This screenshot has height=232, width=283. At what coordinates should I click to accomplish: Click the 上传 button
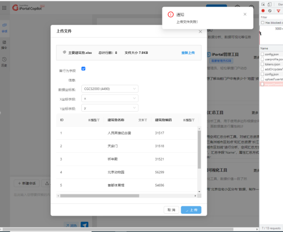tap(191, 210)
